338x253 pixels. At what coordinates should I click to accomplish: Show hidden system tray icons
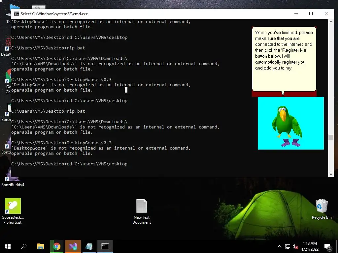tap(279, 246)
